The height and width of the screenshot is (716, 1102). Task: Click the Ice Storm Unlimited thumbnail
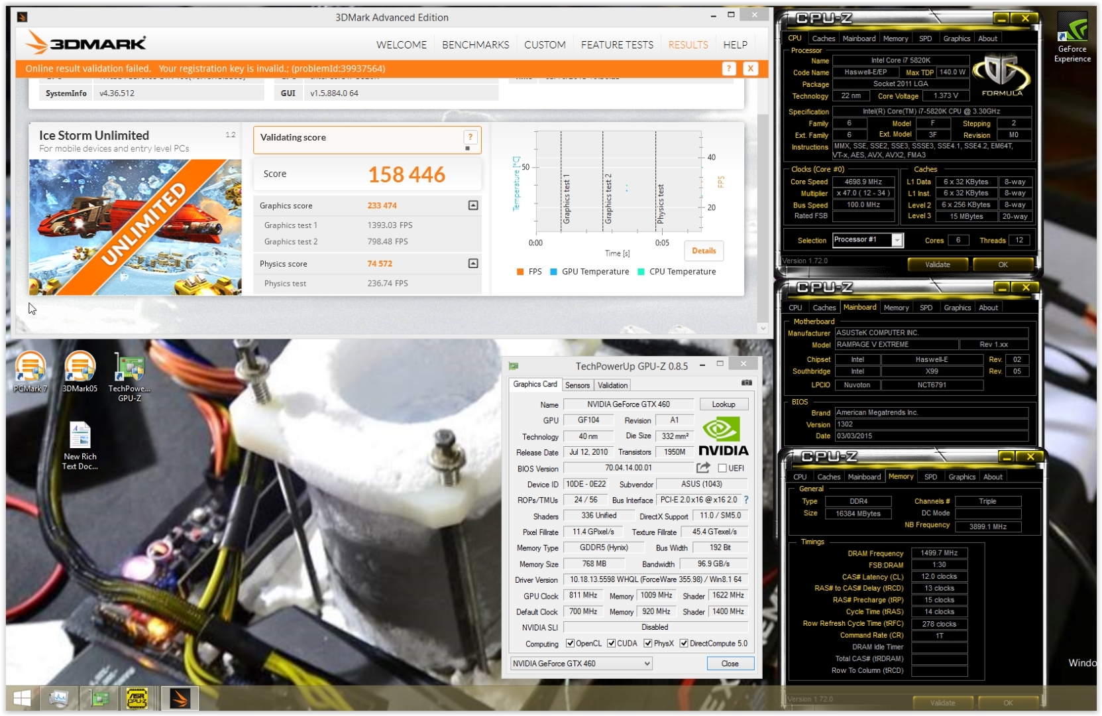pos(135,227)
